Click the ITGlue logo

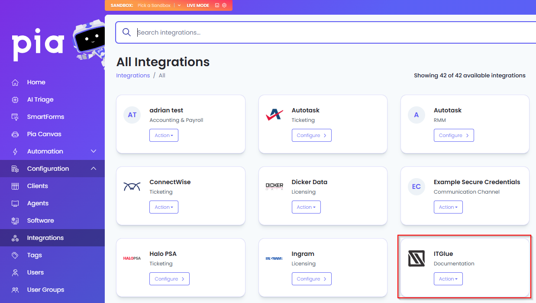coord(417,258)
